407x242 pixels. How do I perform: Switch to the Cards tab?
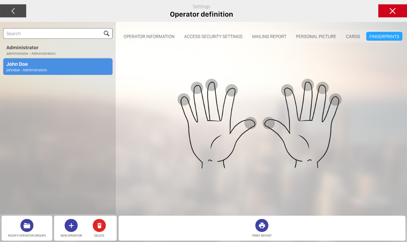click(x=353, y=37)
